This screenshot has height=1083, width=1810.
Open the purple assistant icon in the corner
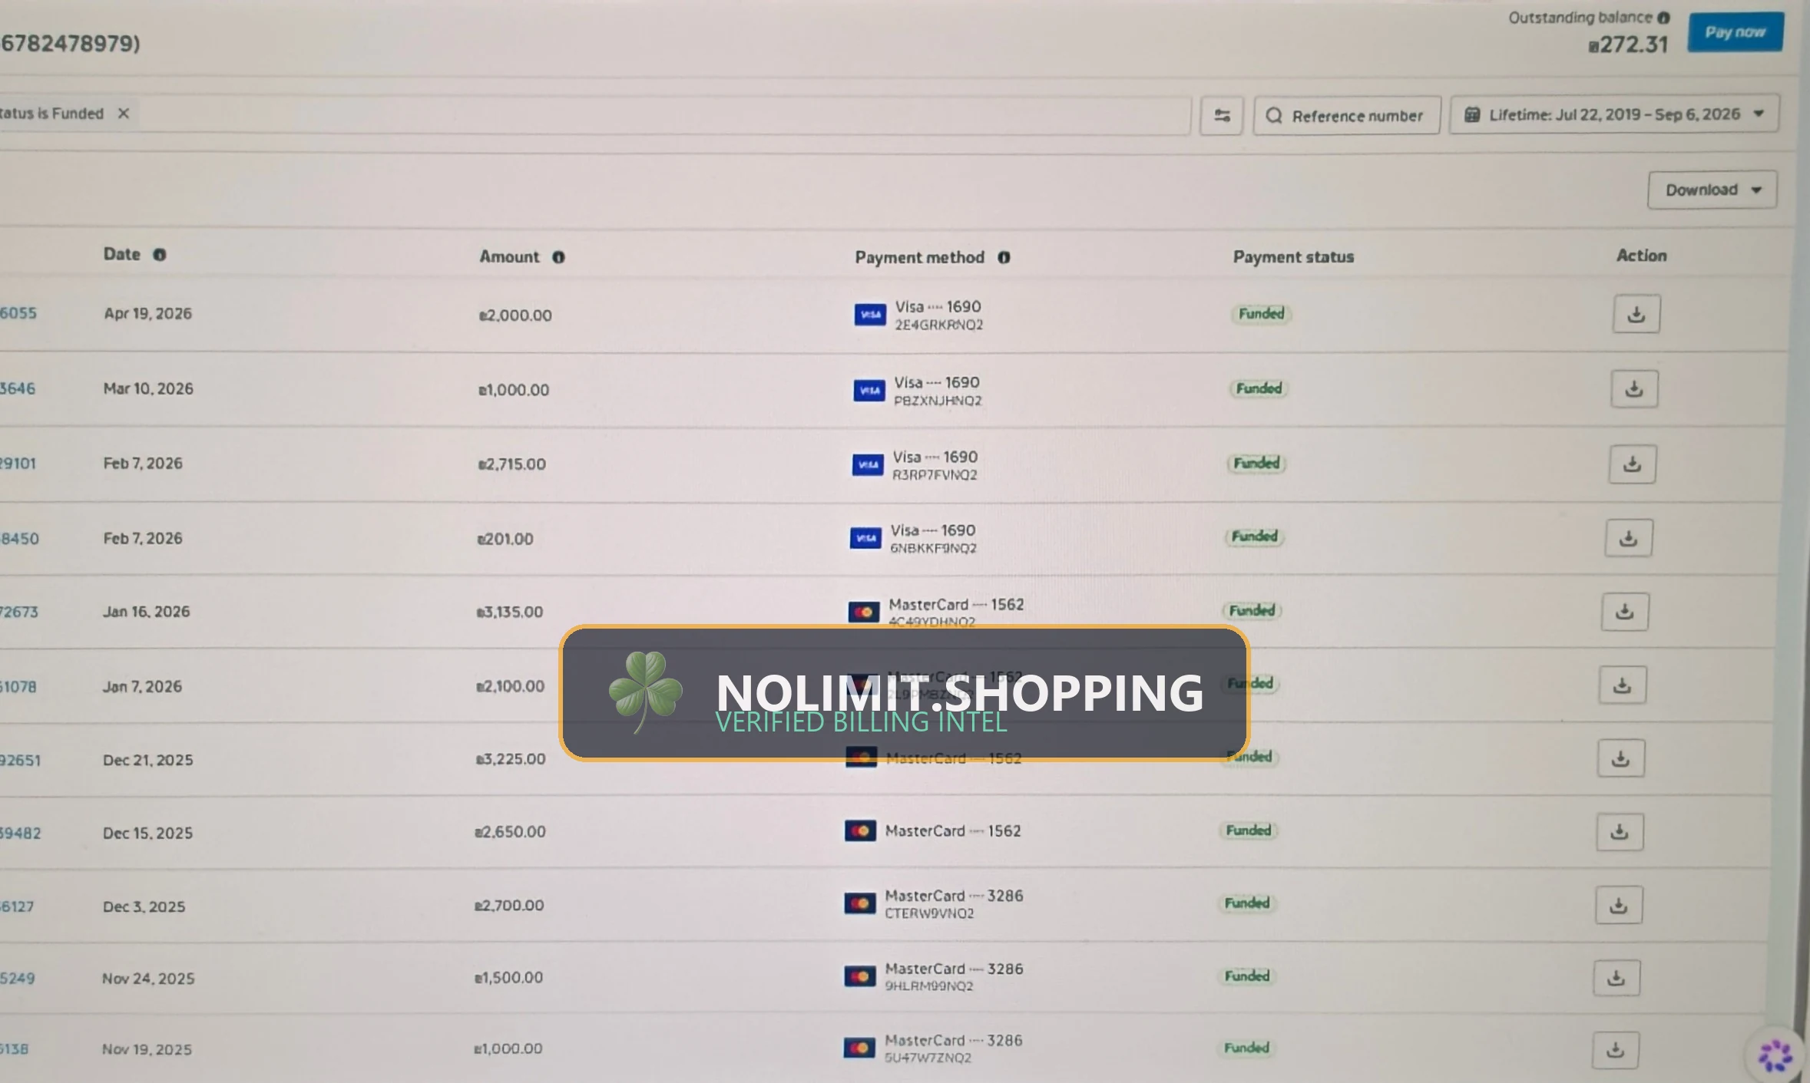1775,1056
